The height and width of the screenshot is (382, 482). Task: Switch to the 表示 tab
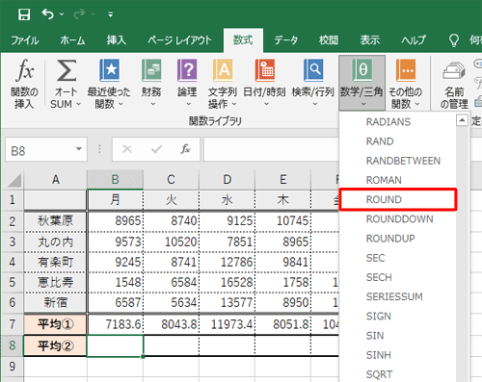pos(370,40)
